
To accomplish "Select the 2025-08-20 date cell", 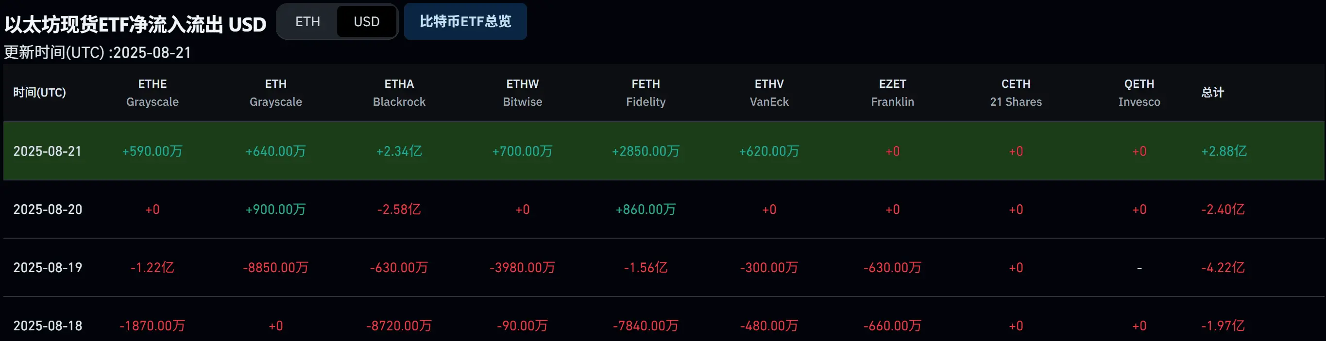I will coord(48,210).
